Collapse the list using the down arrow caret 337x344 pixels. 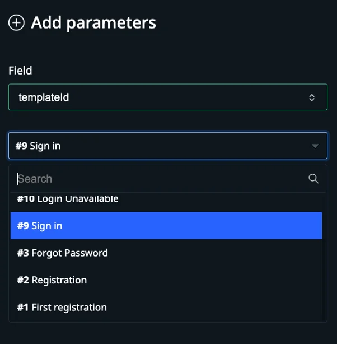pos(315,146)
